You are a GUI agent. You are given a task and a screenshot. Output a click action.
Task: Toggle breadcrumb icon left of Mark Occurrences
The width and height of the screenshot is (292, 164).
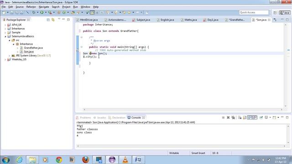(87, 12)
